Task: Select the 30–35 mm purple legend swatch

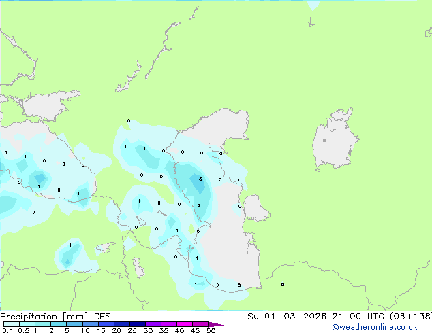Action: (x=153, y=324)
